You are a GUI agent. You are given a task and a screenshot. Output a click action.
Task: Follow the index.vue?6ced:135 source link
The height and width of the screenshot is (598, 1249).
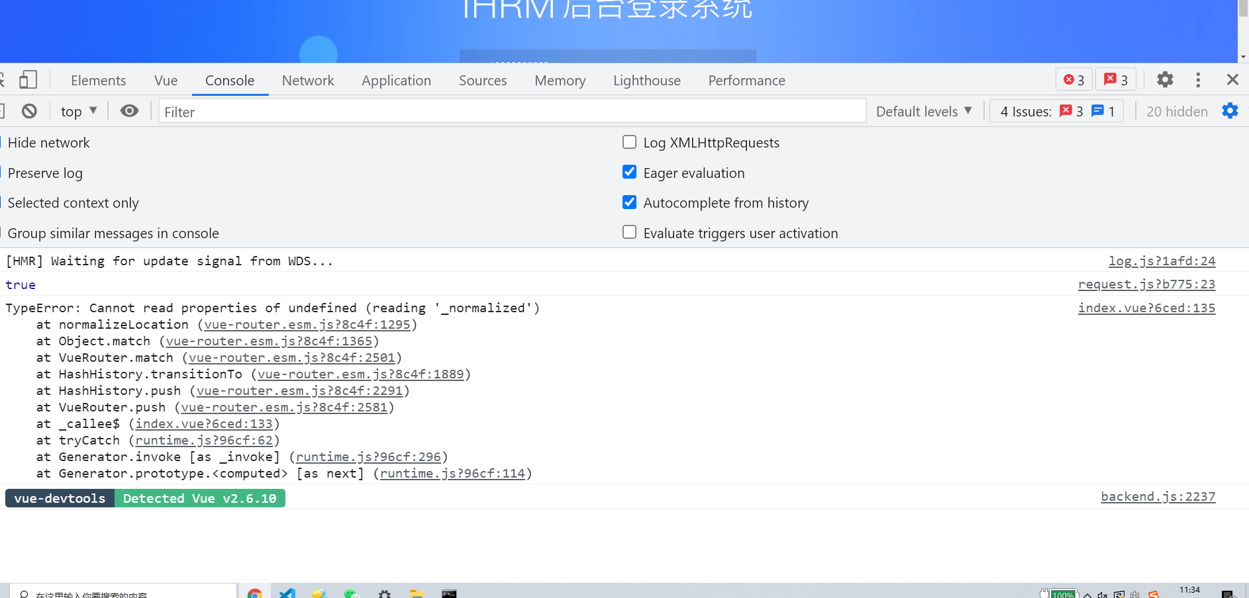(1146, 308)
